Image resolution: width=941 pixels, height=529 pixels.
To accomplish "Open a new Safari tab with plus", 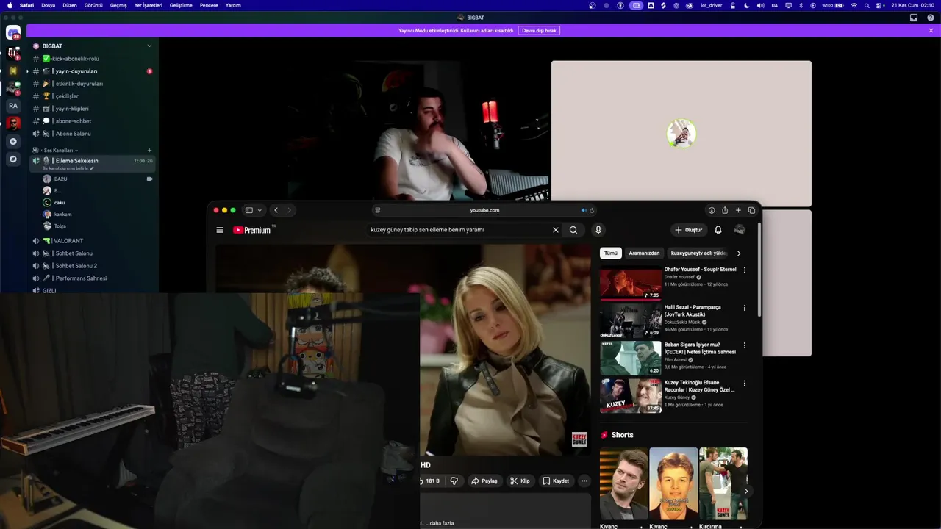I will point(738,210).
